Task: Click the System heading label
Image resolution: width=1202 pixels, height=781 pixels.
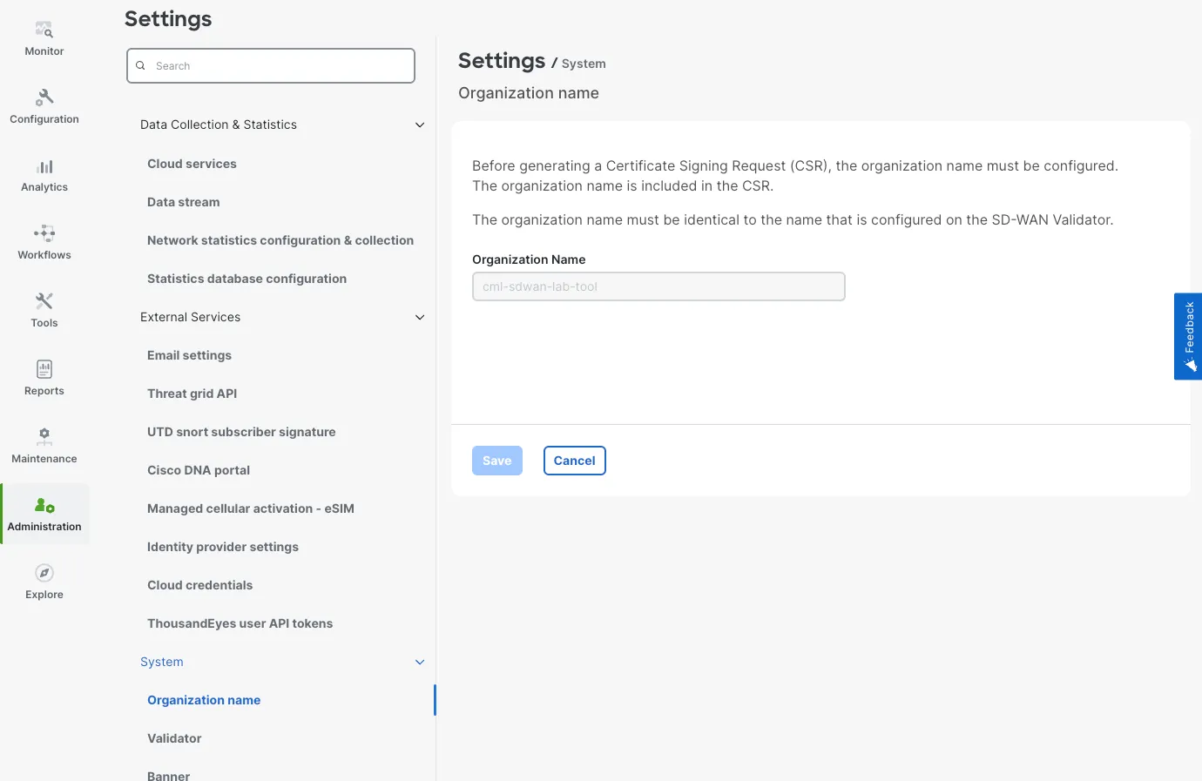Action: pos(162,662)
